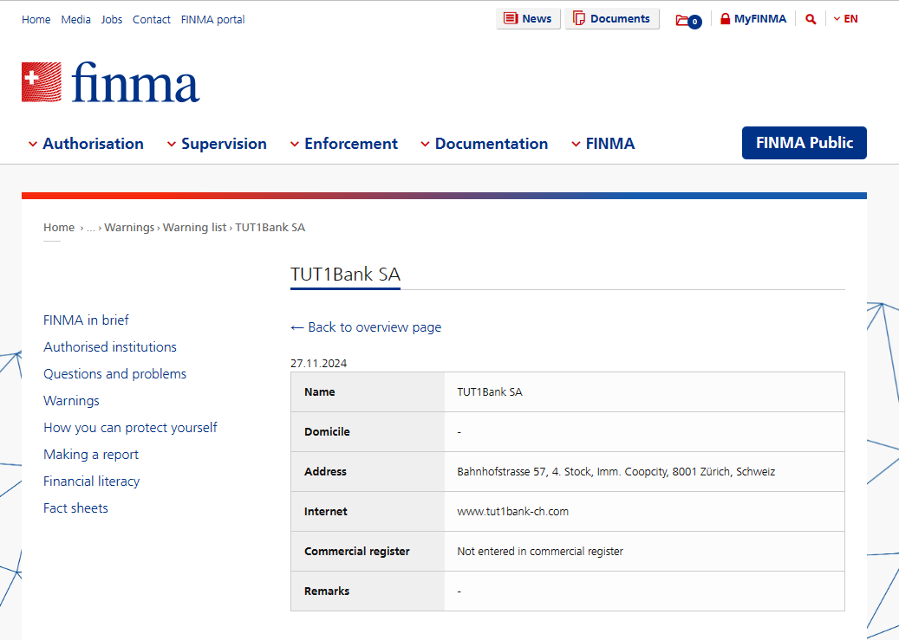Click 'Not entered in commercial register' text
Image resolution: width=899 pixels, height=640 pixels.
pyautogui.click(x=540, y=551)
